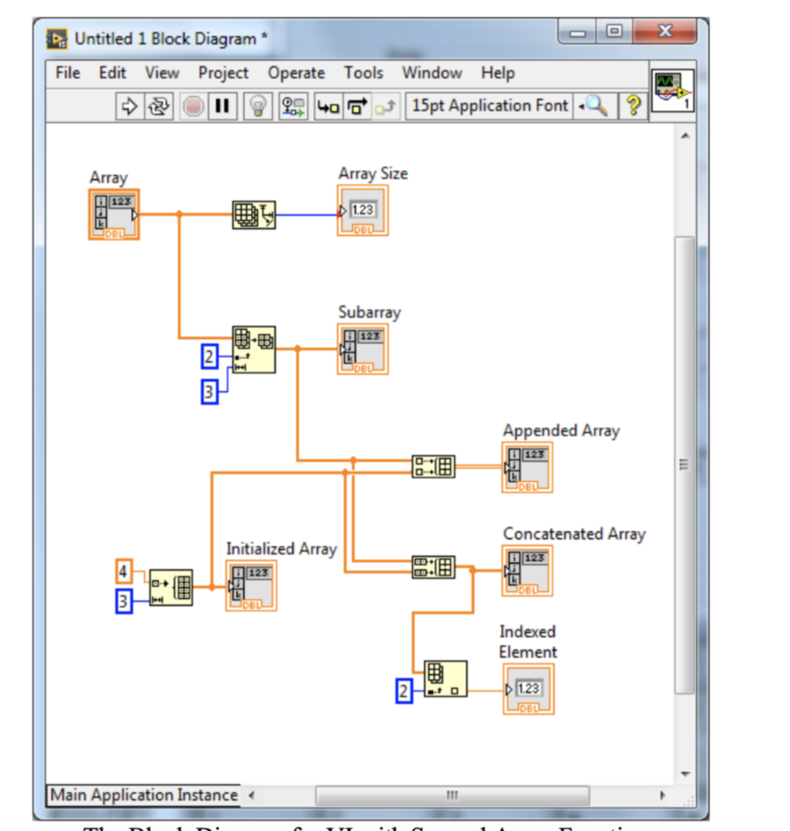
Task: Open the File menu
Action: coord(68,72)
